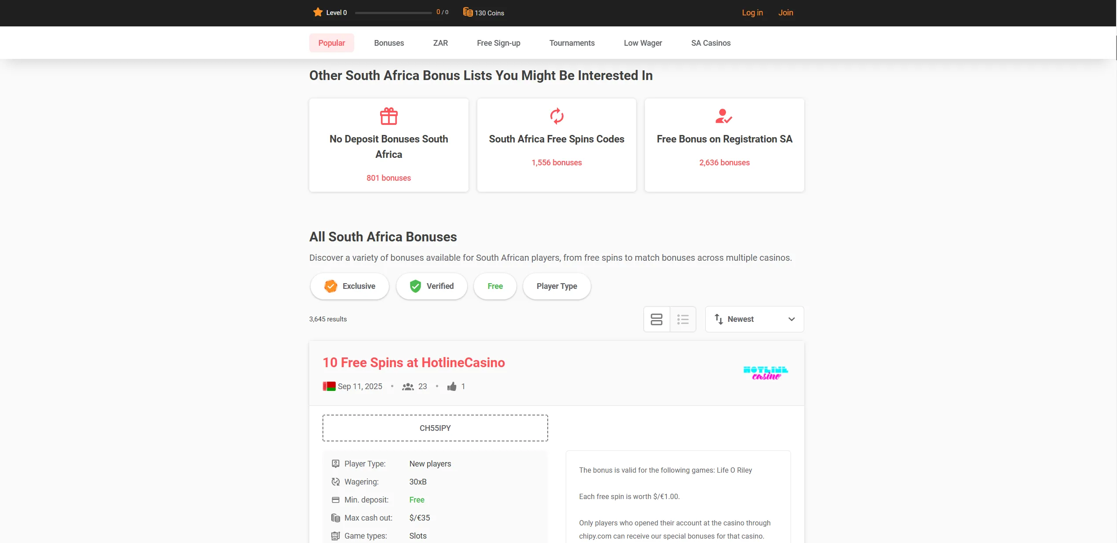The image size is (1117, 543).
Task: Click the 130 Coins label
Action: tap(489, 13)
